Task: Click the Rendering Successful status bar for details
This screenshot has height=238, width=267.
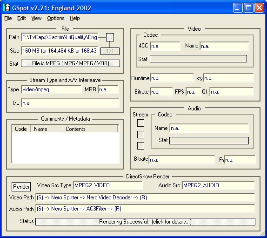Action: coord(145,222)
